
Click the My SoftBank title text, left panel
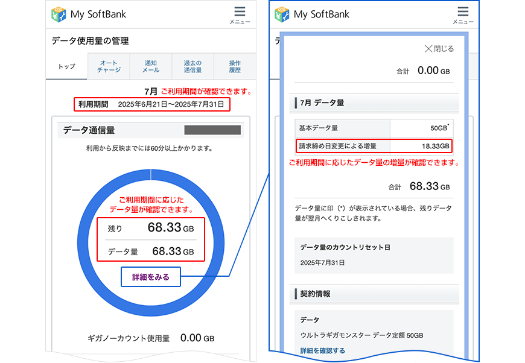pyautogui.click(x=98, y=14)
